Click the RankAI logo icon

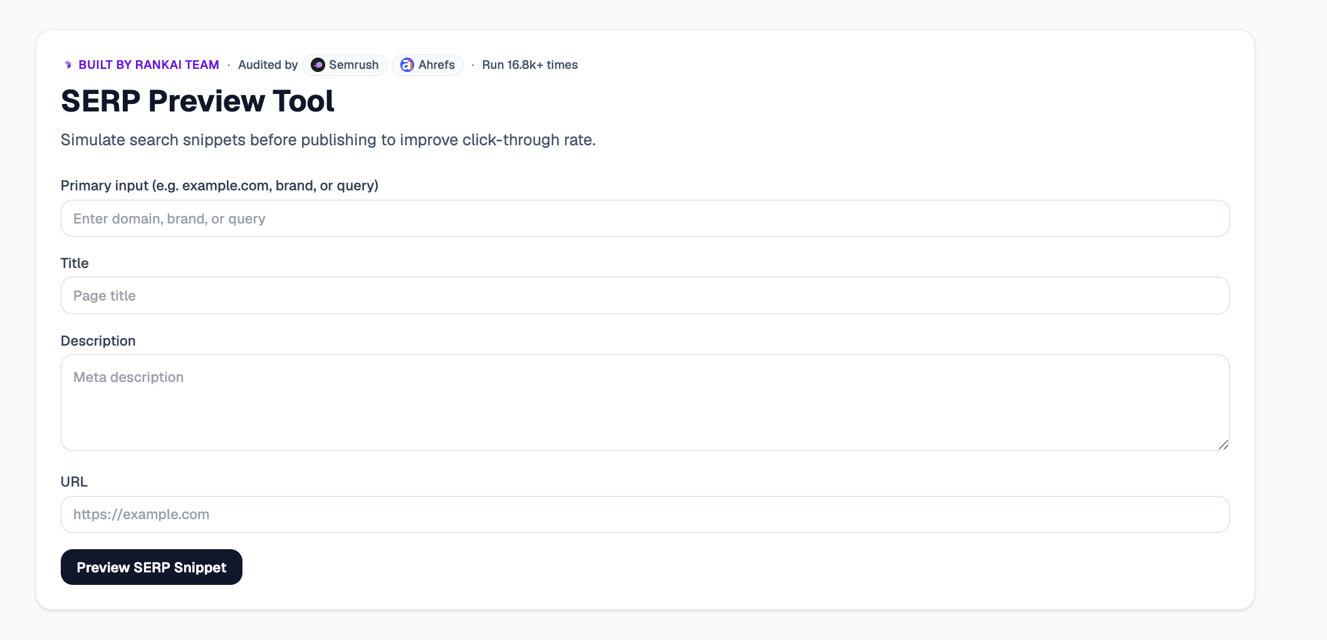click(x=68, y=65)
